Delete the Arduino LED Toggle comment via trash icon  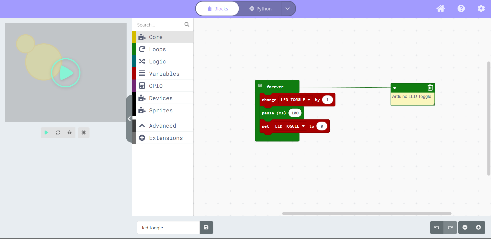coord(430,88)
